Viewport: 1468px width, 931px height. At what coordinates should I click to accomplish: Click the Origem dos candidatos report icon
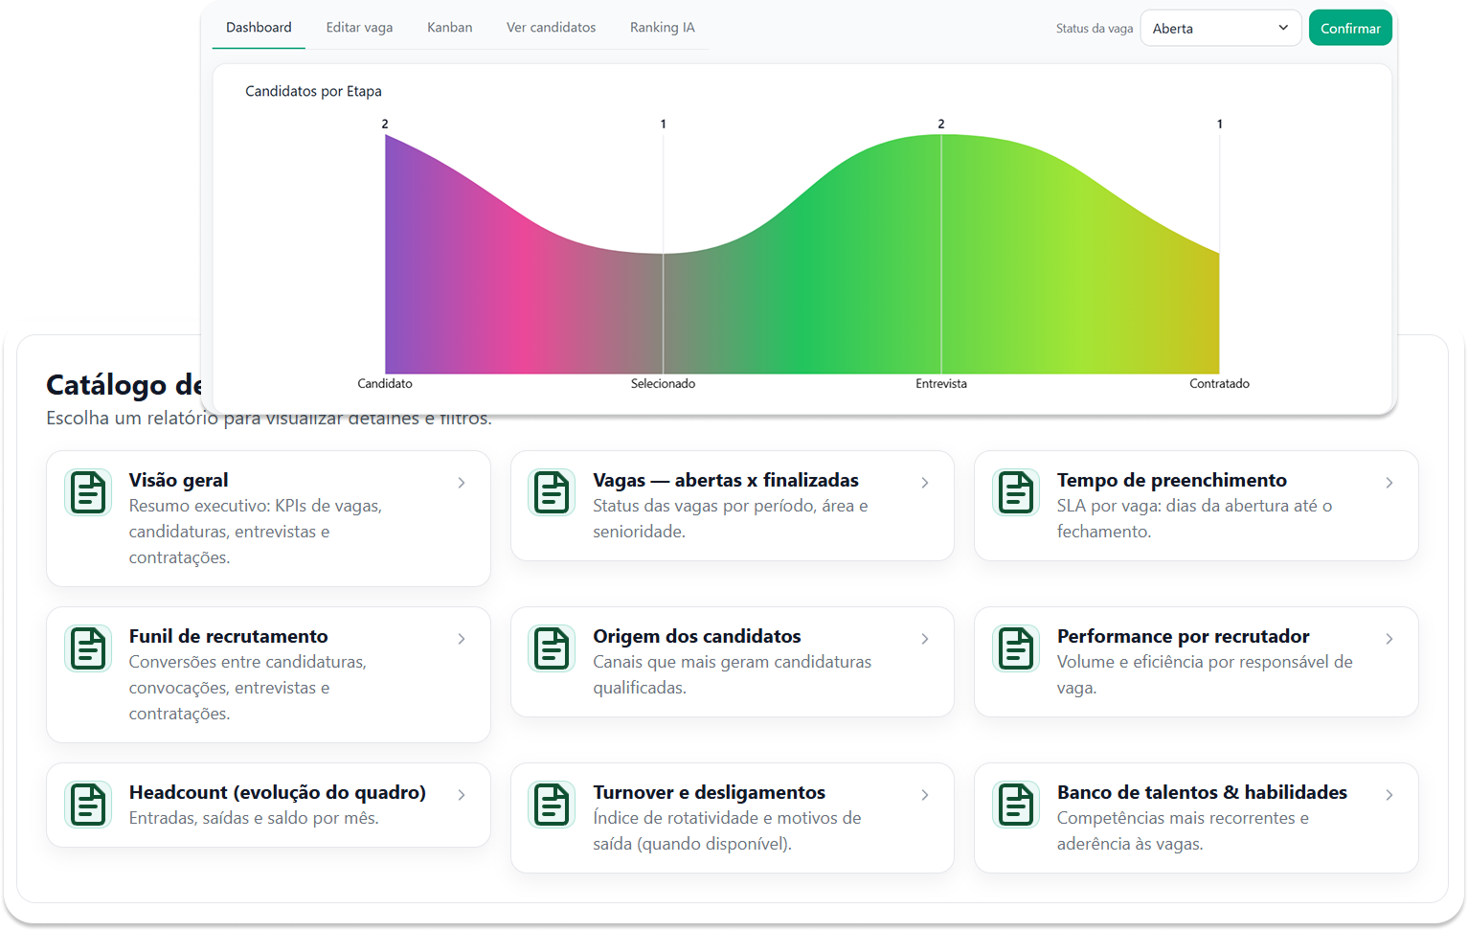tap(552, 648)
